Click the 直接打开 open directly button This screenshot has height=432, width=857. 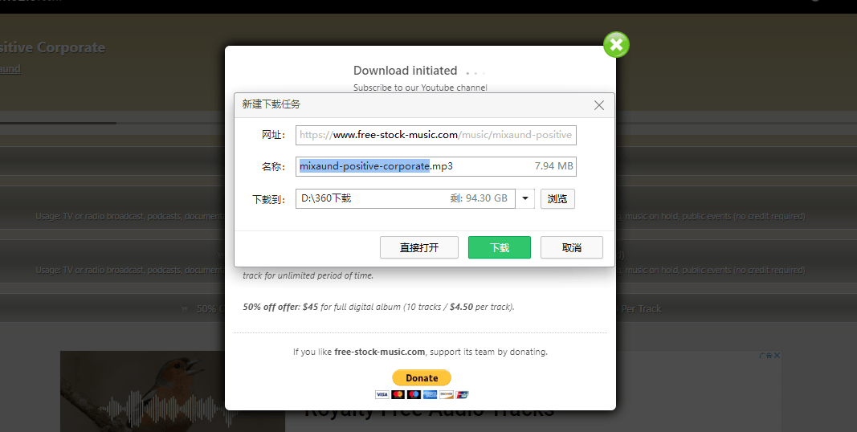coord(418,247)
